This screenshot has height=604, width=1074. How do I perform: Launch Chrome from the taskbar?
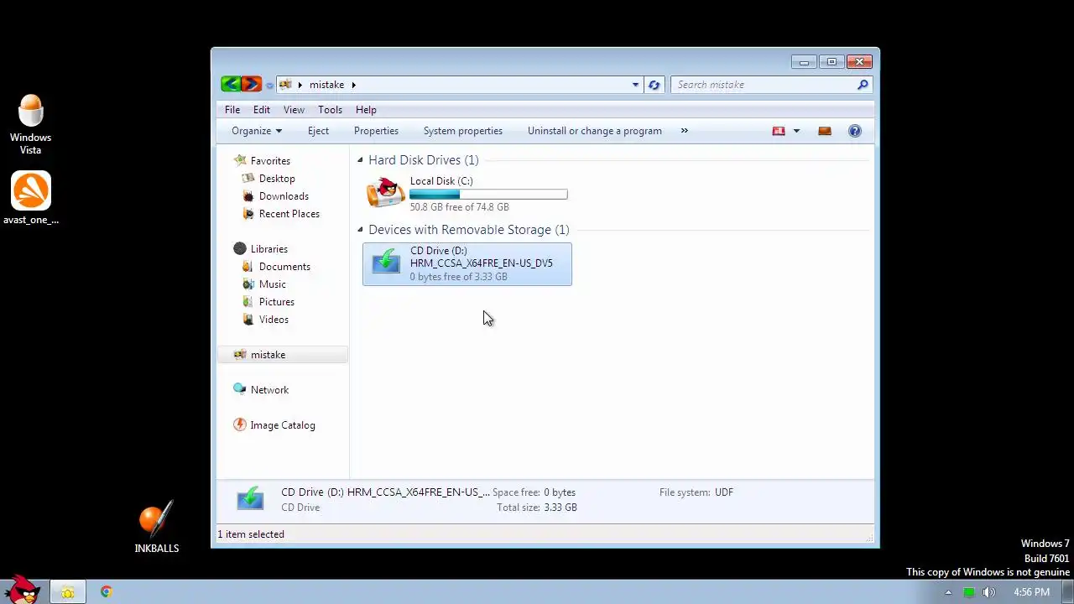(x=106, y=592)
